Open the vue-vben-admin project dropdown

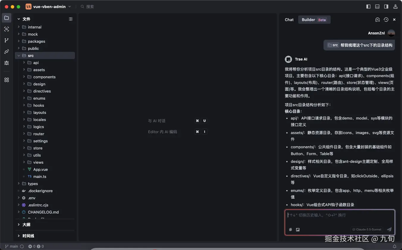pos(48,7)
